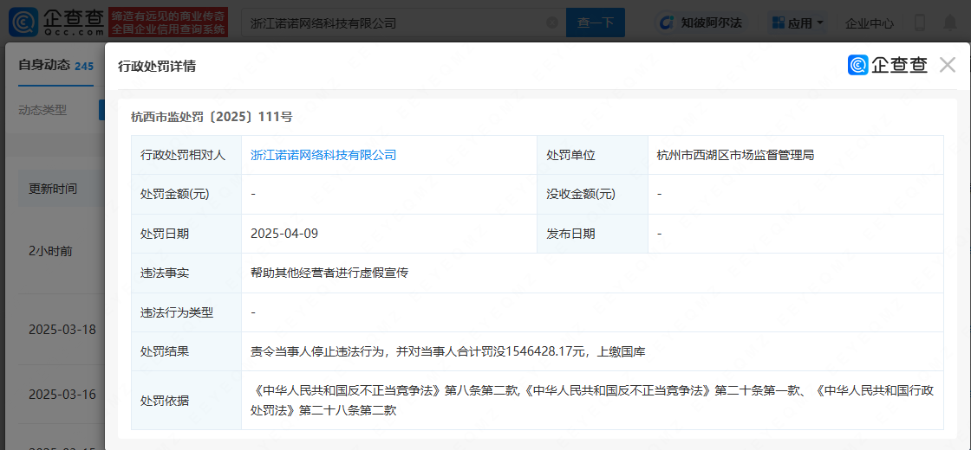Open the 浙江诺诺网络科技有限公司 company link
971x450 pixels.
323,156
